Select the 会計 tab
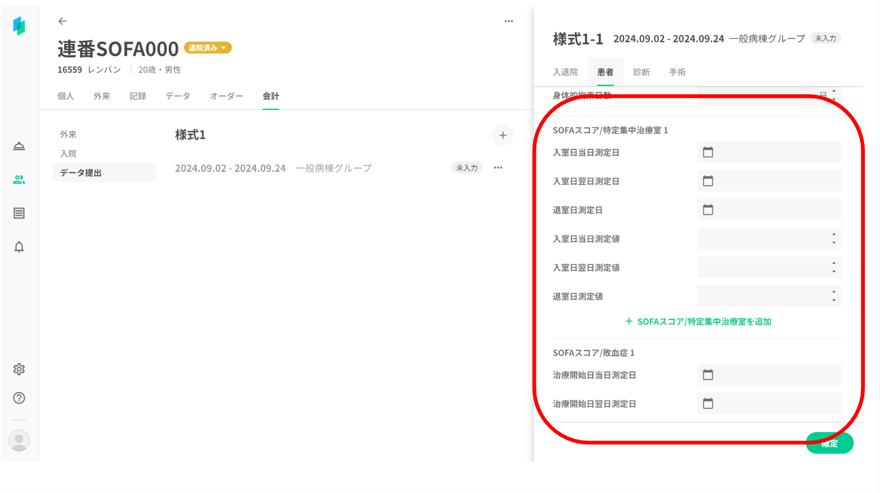The image size is (880, 493). coord(271,96)
